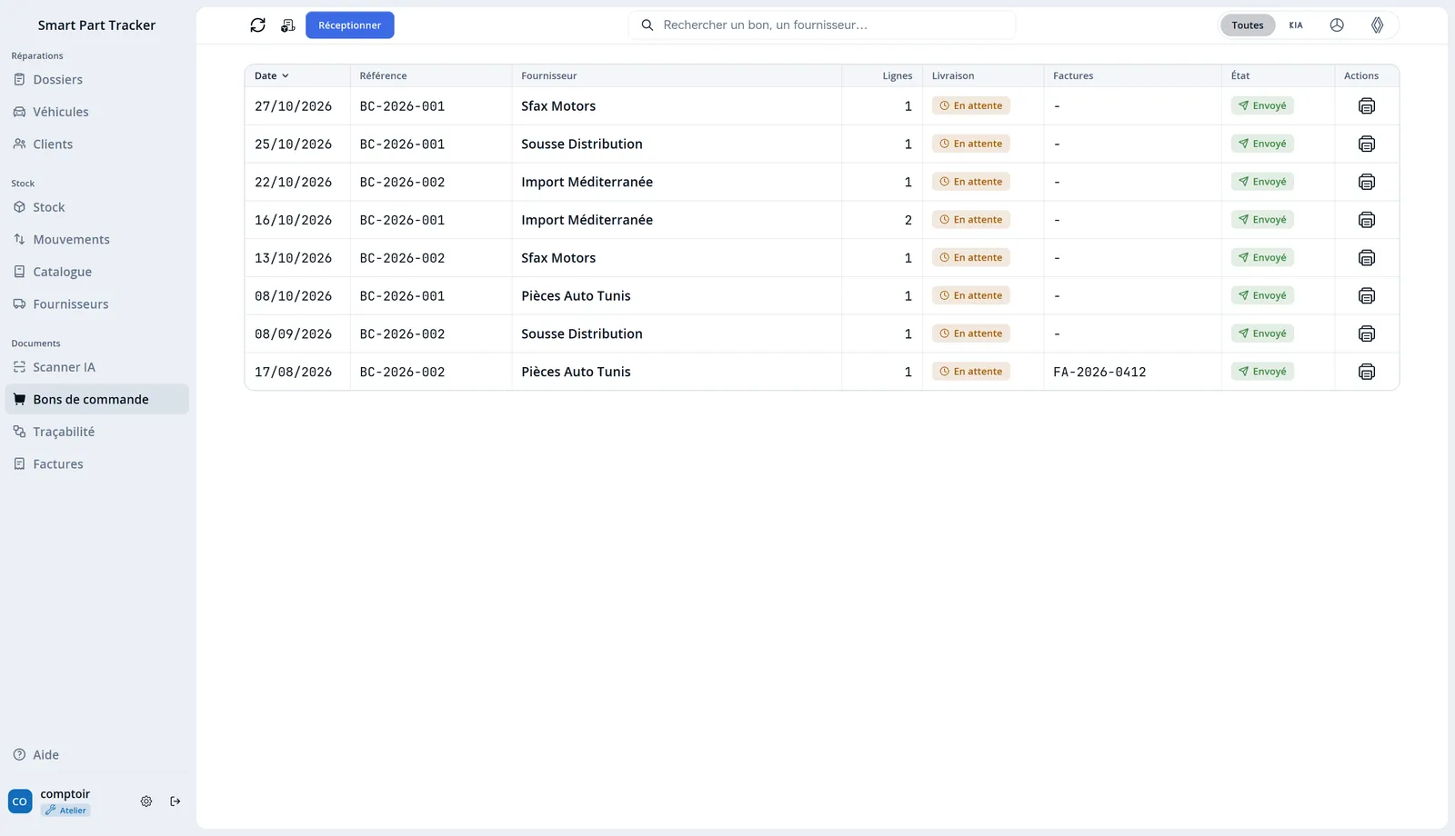Open the Stock page
The height and width of the screenshot is (836, 1455).
97,207
